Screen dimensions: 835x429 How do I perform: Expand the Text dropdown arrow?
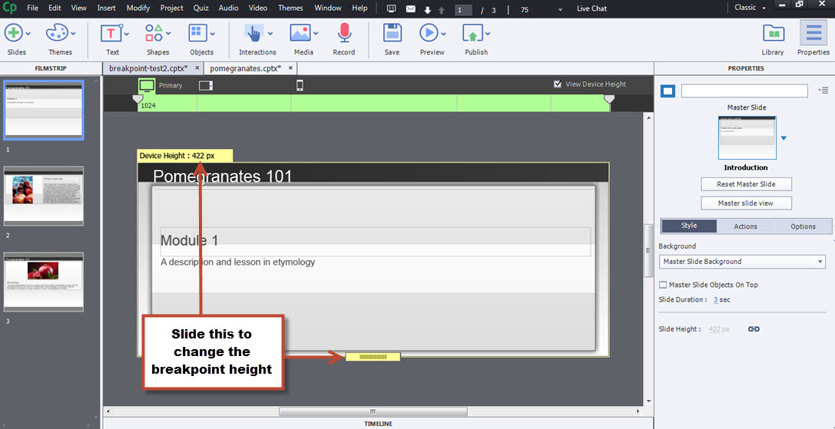click(127, 34)
